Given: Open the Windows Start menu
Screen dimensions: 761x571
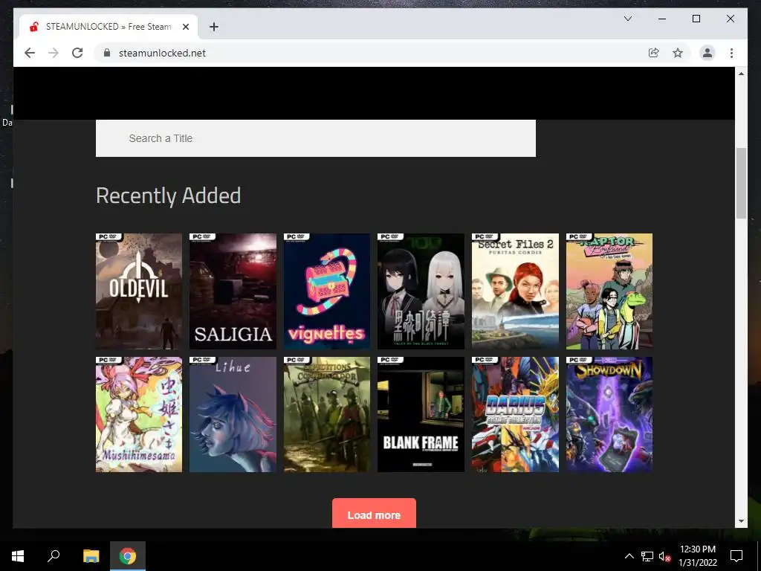Looking at the screenshot, I should point(18,556).
